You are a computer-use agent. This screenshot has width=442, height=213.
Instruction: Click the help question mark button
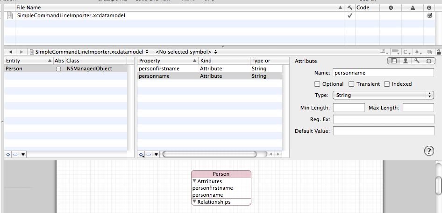pos(428,151)
